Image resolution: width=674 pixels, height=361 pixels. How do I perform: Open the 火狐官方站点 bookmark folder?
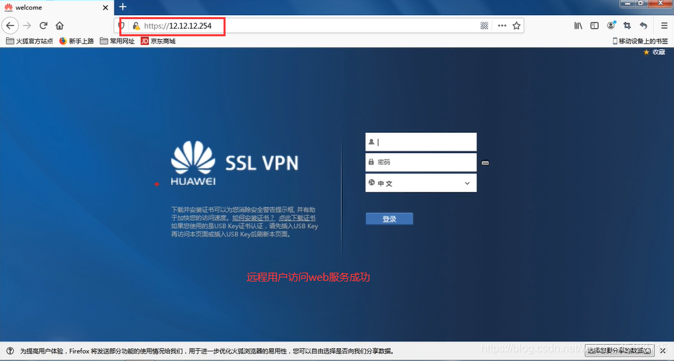click(29, 41)
